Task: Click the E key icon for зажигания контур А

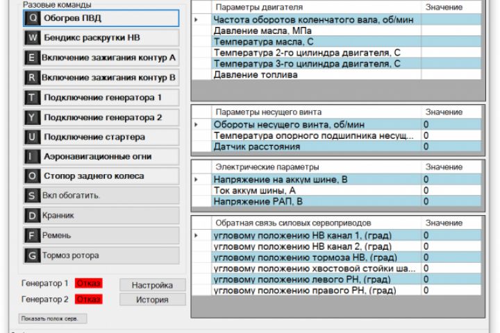Action: [x=32, y=58]
